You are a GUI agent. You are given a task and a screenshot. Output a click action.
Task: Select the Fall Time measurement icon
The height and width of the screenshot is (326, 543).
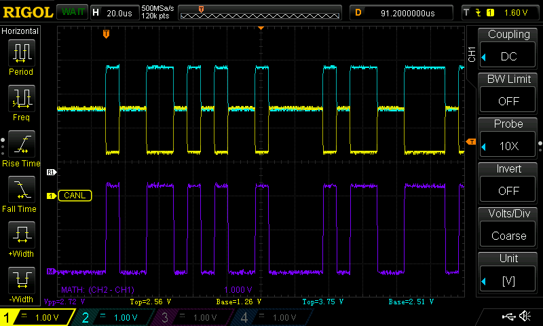tap(22, 189)
